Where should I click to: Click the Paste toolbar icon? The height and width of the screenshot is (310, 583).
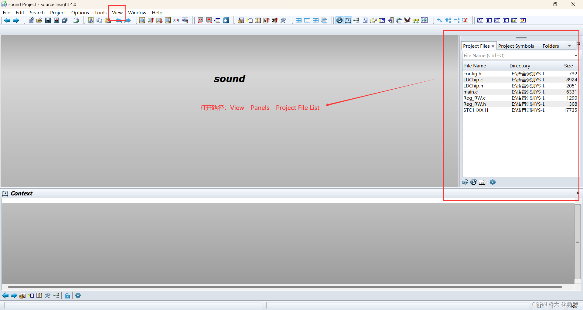tap(108, 20)
